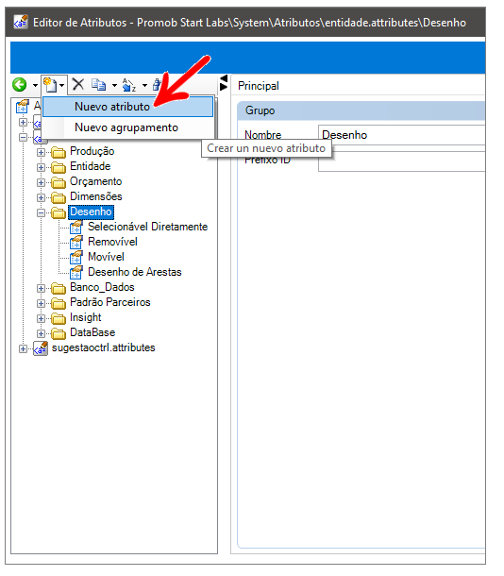Click the Dimensões folder icon
Image resolution: width=504 pixels, height=576 pixels.
(x=59, y=197)
